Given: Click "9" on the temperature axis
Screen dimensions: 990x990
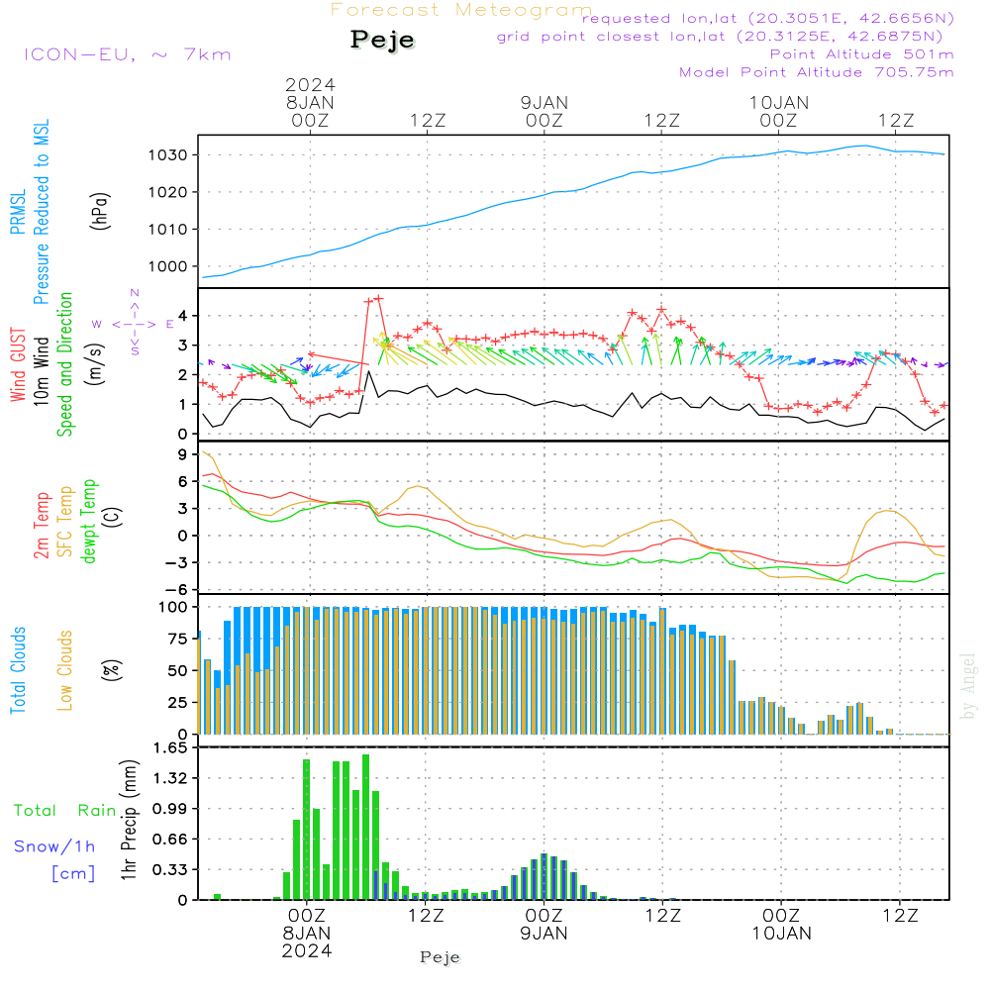Looking at the screenshot, I should [183, 454].
